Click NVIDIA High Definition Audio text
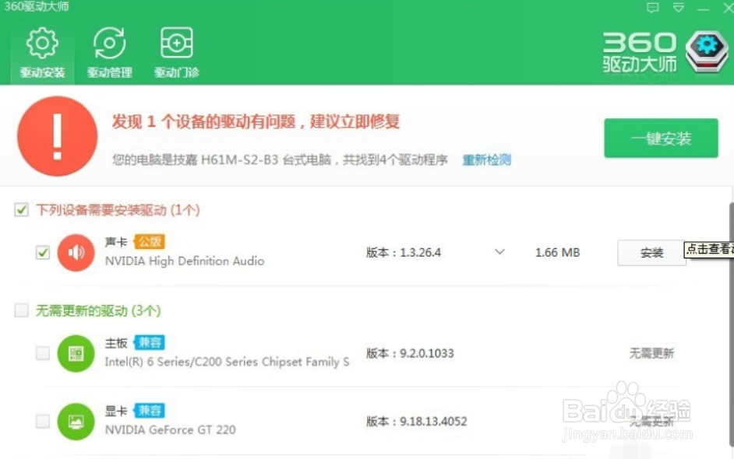This screenshot has width=734, height=459. point(185,261)
